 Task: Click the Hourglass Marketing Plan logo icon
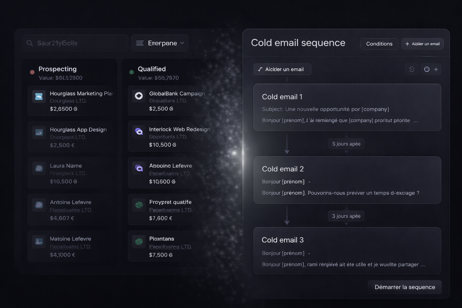click(39, 96)
